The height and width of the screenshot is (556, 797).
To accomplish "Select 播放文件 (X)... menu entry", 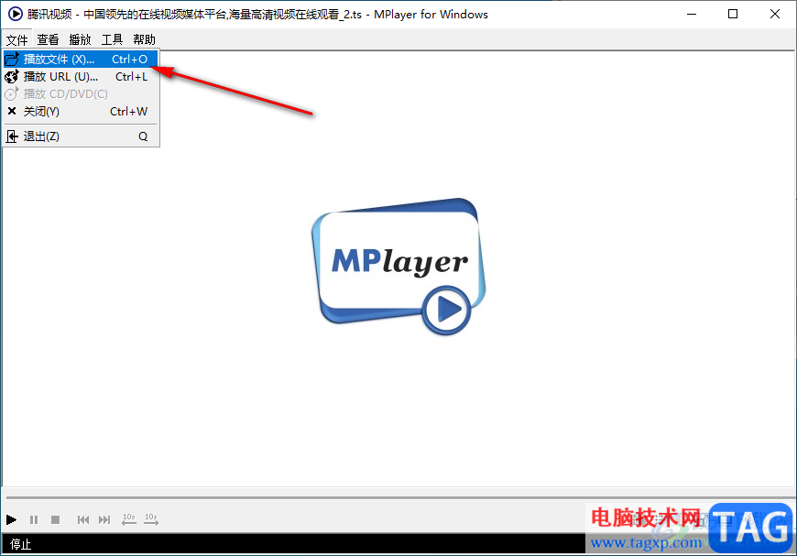I will tap(81, 60).
